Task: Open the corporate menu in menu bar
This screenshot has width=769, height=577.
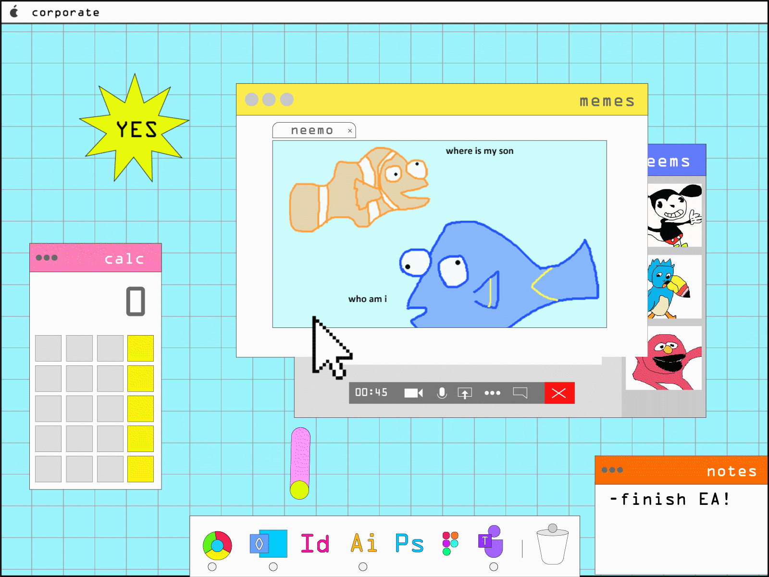Action: point(66,13)
